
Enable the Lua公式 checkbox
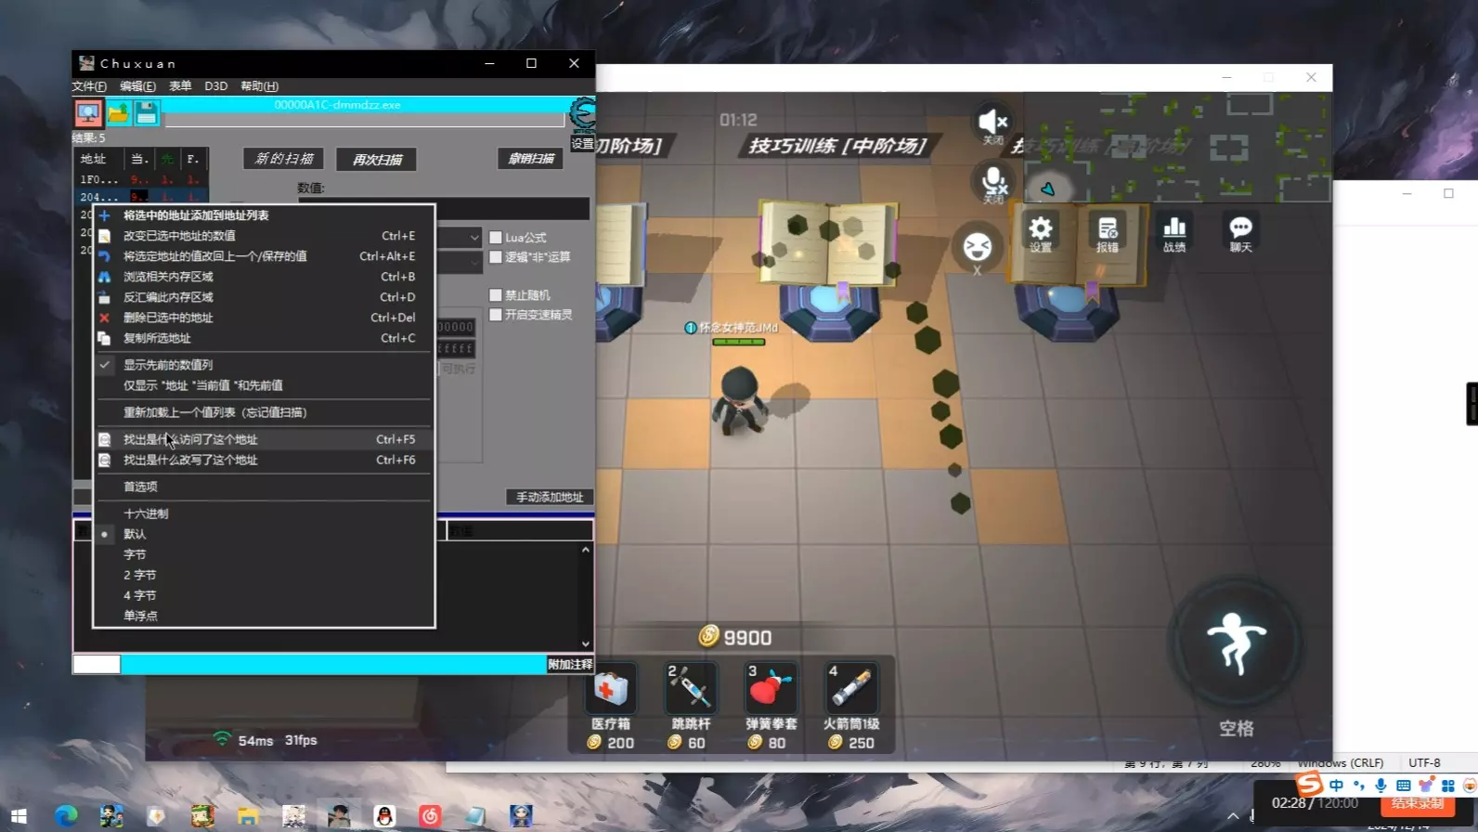tap(496, 238)
